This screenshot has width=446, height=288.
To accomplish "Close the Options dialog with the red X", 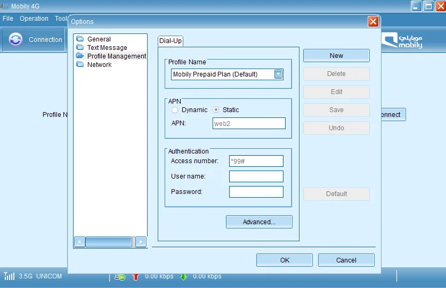I will [373, 22].
